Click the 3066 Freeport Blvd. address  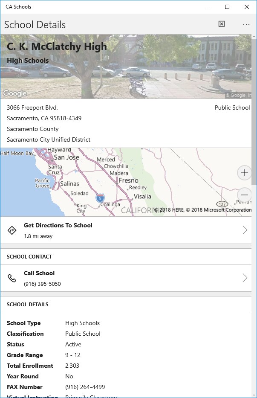(32, 107)
